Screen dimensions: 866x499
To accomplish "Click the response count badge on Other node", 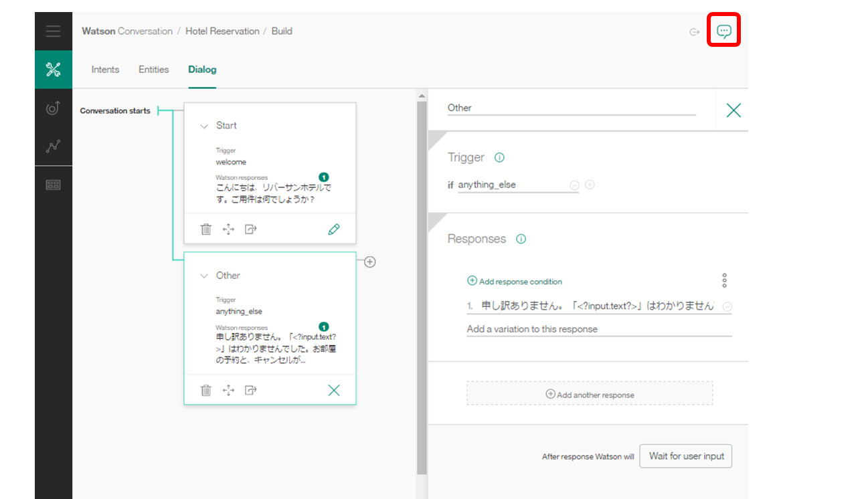I will pyautogui.click(x=324, y=327).
